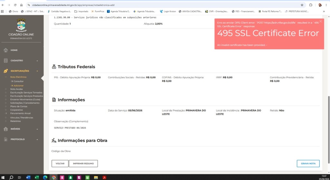Open Encerrar Movimentos (Guias)
This screenshot has height=180, width=330.
25,100
